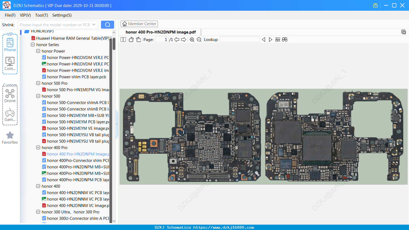Open honor 400Pro-Connector shim PCB file
Viewport: 409px width, 230px height.
click(75, 161)
